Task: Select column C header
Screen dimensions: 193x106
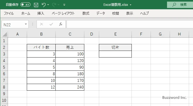Action: [x=70, y=34]
